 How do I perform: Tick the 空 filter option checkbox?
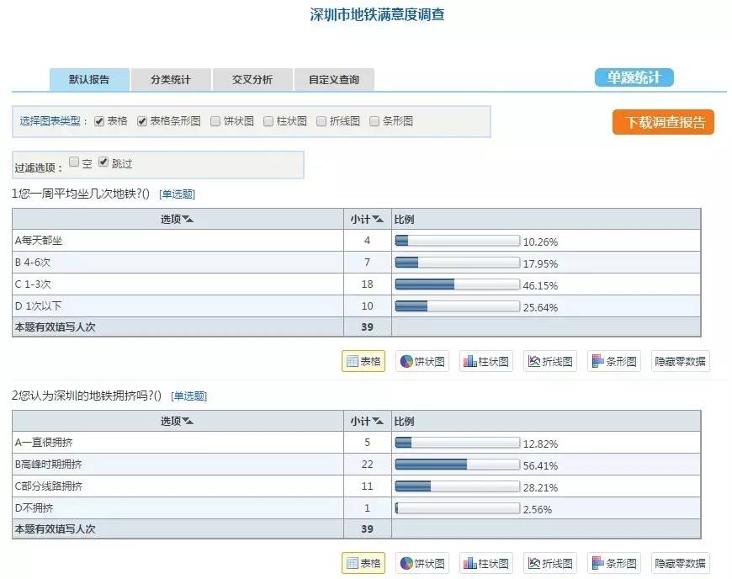click(74, 162)
